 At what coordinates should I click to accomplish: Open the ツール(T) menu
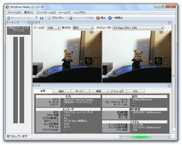pyautogui.click(x=65, y=12)
